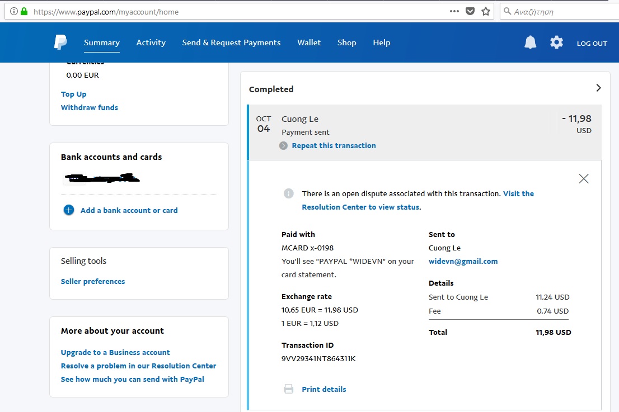Screen dimensions: 619x412
Task: Visit the Resolution Center to view status
Action: point(418,200)
